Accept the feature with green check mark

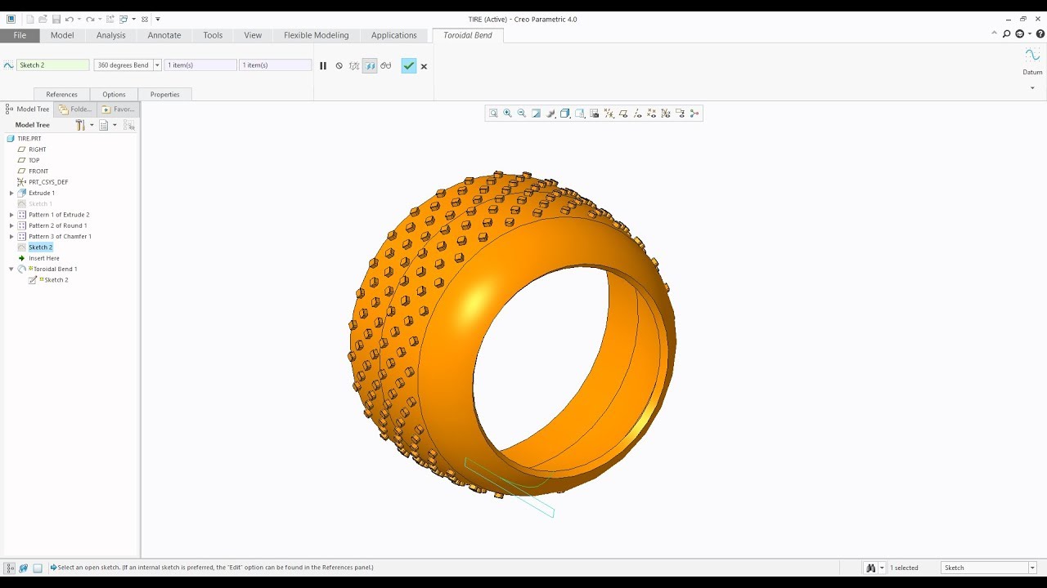pos(409,66)
